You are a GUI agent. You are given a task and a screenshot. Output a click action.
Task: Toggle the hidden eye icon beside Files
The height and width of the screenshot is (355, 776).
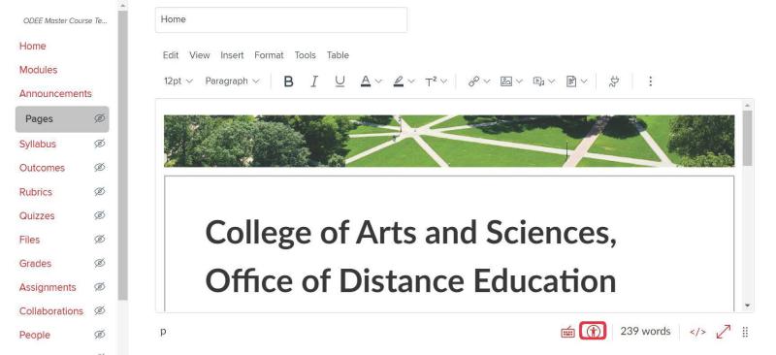[100, 240]
